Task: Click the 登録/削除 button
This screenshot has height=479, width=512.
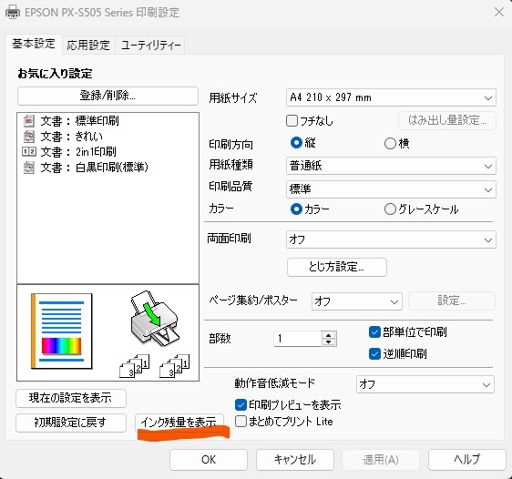Action: tap(108, 96)
